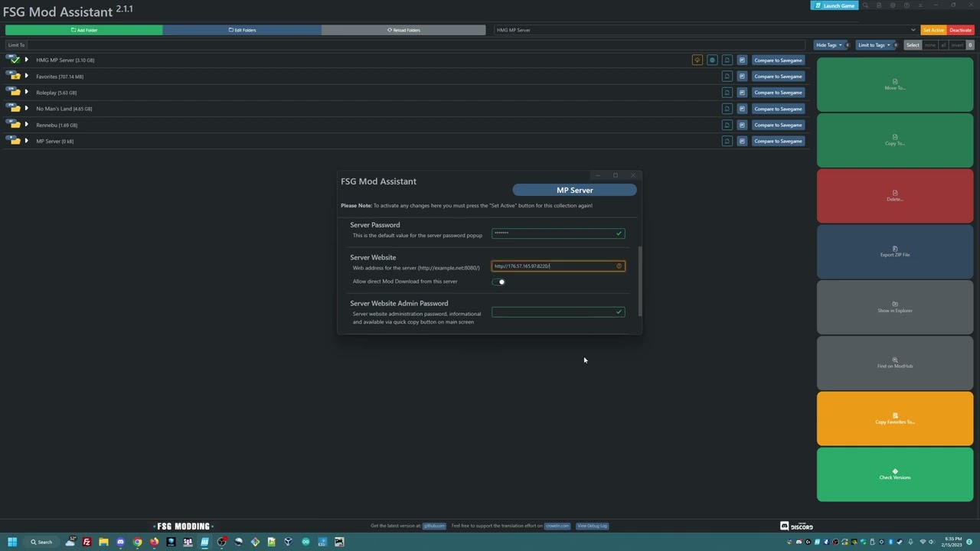The image size is (980, 551).
Task: Click the yellow server admin icon on HMG MP Server row
Action: pyautogui.click(x=697, y=60)
